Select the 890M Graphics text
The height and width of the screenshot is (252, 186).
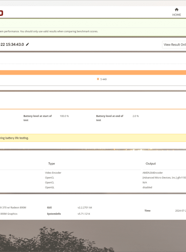pos(9,214)
